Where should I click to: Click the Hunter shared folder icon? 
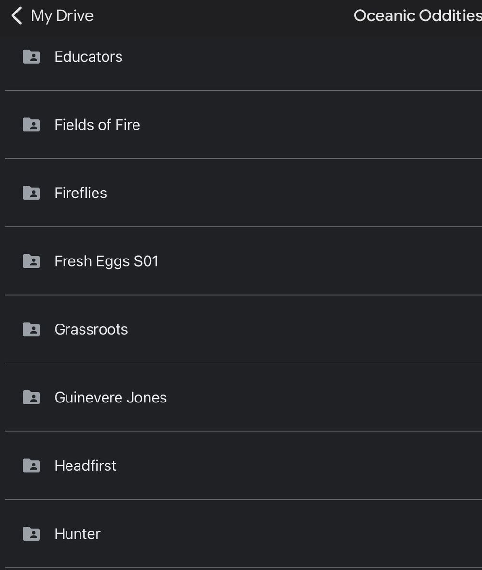(x=31, y=533)
